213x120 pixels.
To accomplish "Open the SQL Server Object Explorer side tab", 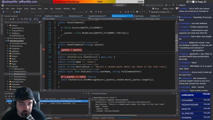I will (2, 24).
